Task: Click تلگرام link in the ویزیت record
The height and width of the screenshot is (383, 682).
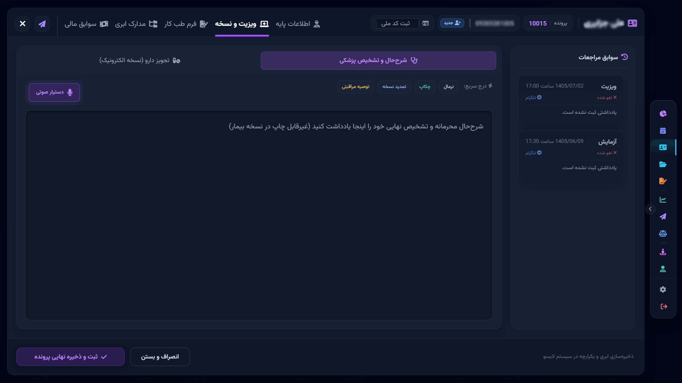Action: point(534,98)
